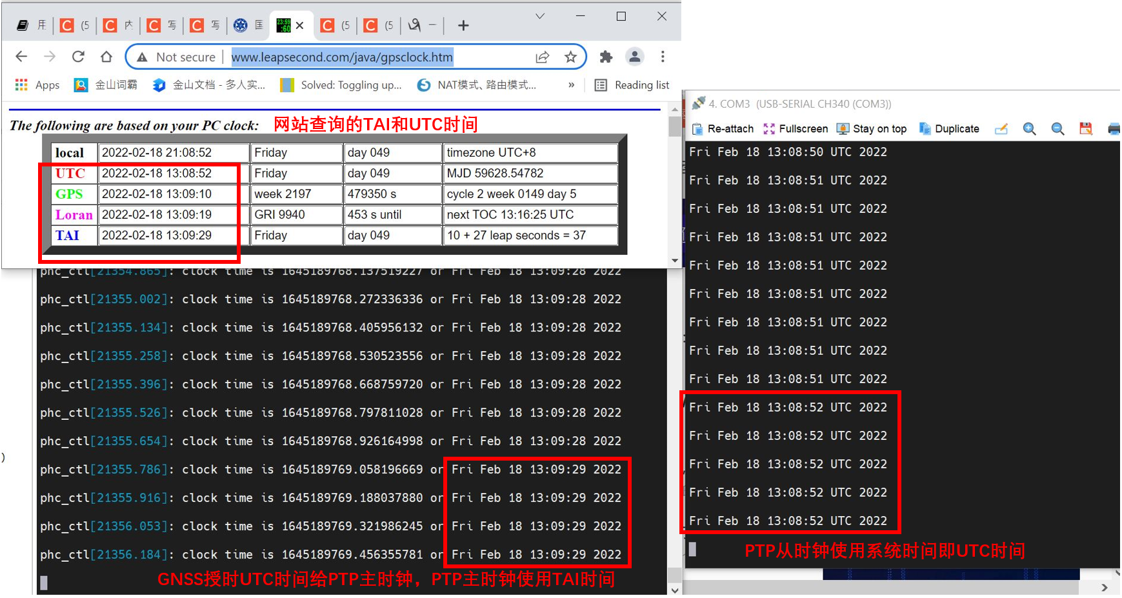Save the serial log with floppy disk icon

point(1085,128)
